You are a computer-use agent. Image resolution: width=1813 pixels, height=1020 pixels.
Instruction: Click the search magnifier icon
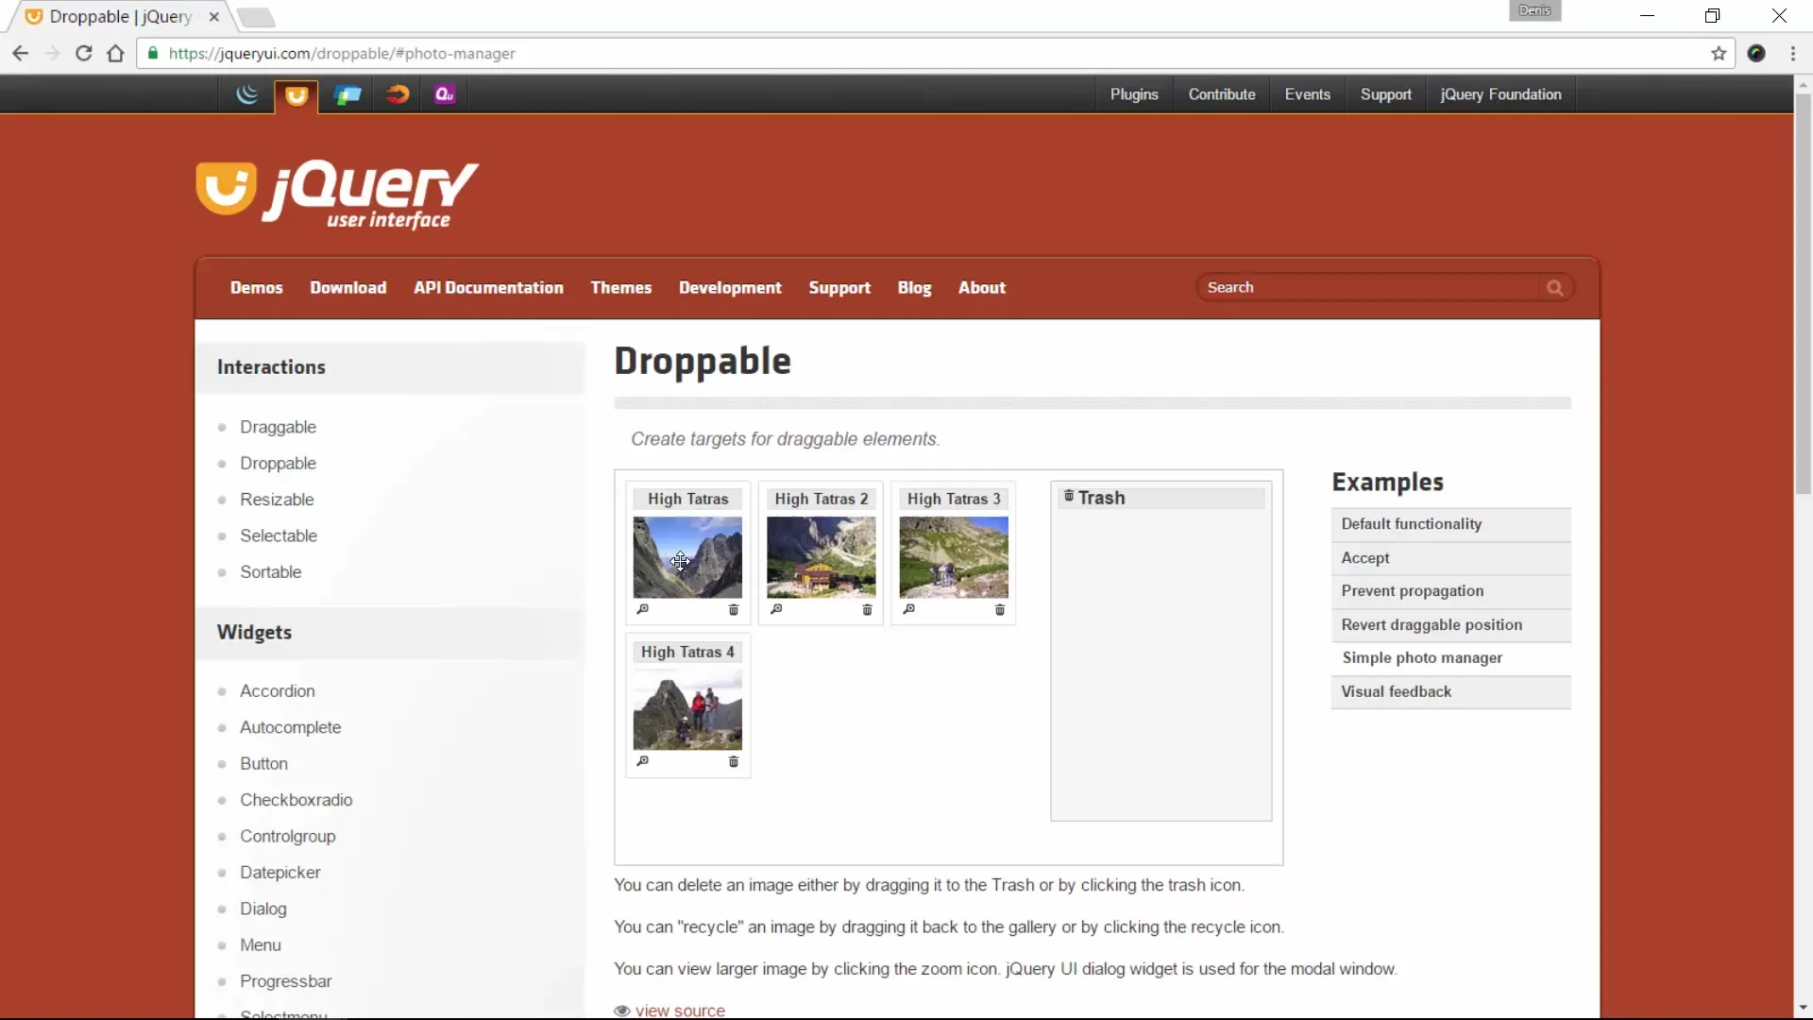[x=1554, y=288]
